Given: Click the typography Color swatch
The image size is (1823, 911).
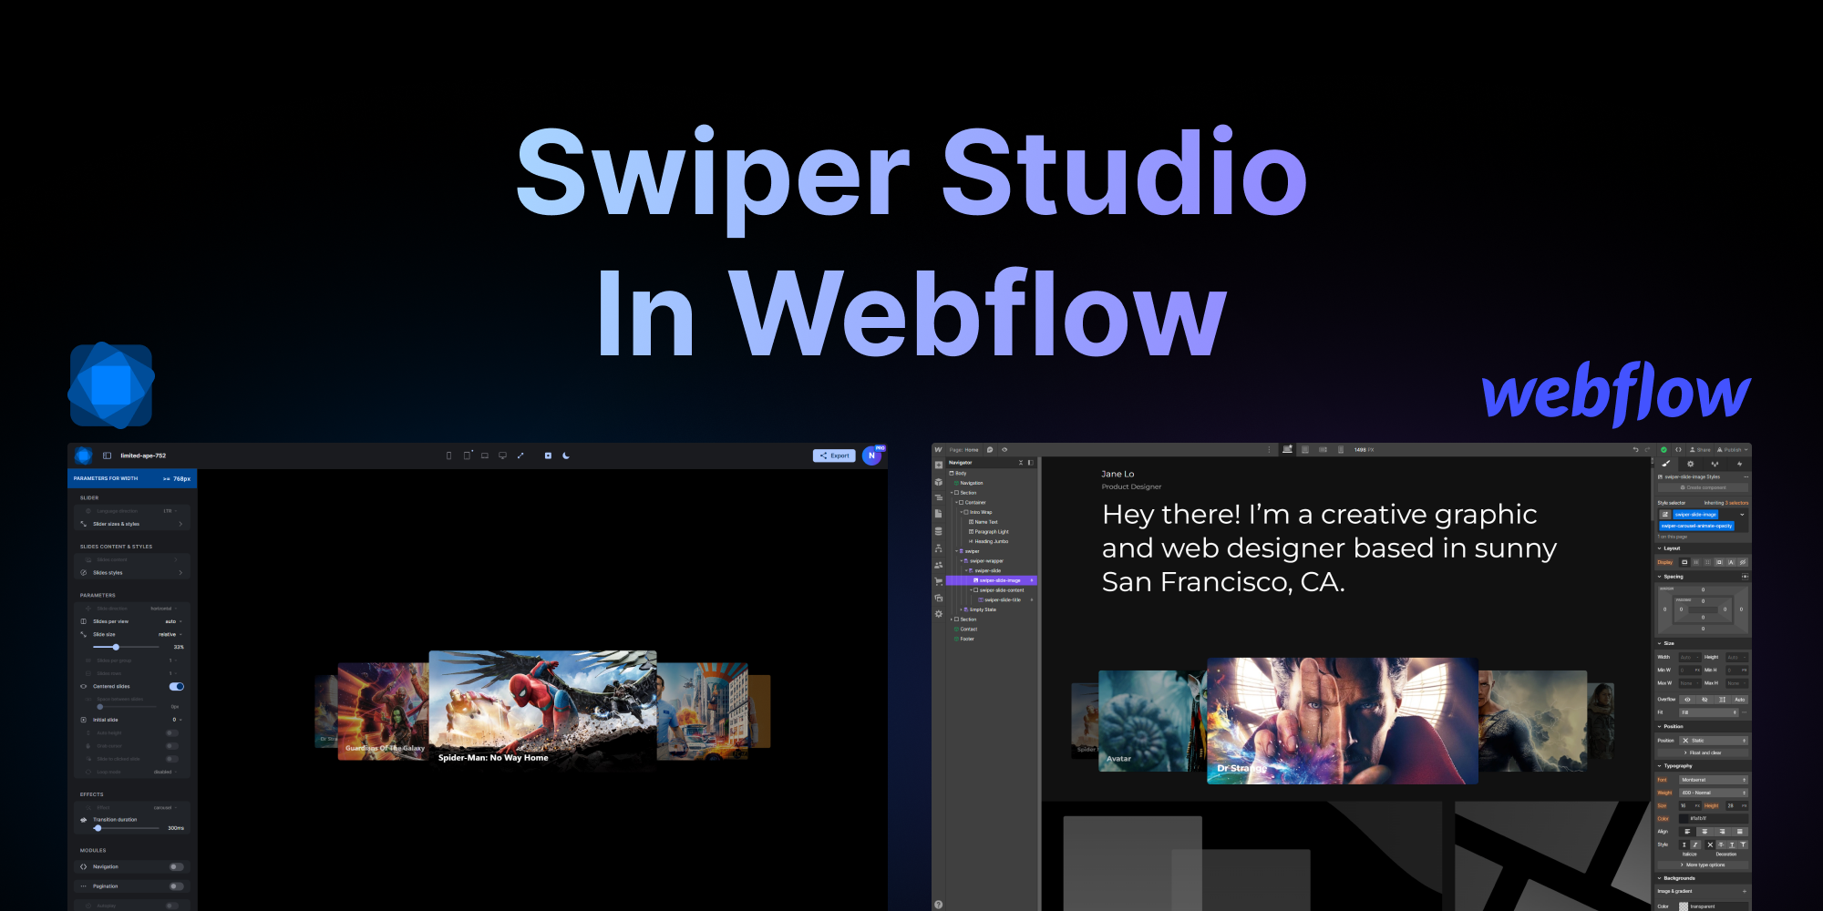Looking at the screenshot, I should (x=1684, y=819).
